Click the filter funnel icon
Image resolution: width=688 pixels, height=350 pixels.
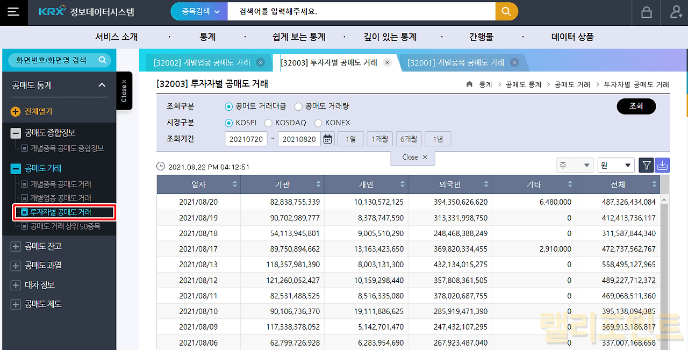pyautogui.click(x=646, y=166)
